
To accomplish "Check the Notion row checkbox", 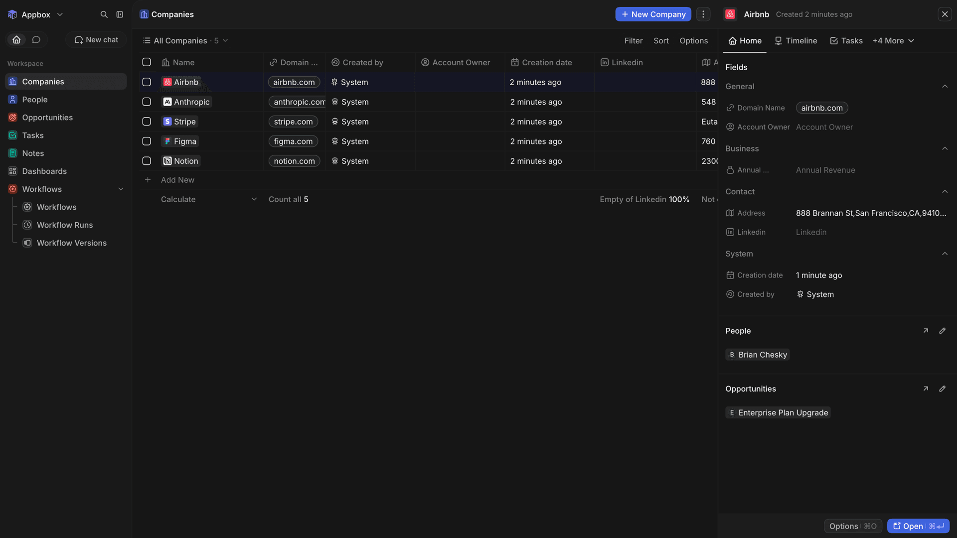I will pos(147,161).
